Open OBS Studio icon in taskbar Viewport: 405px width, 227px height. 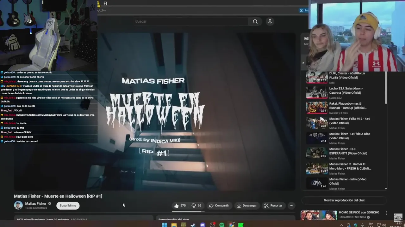[x=212, y=225]
